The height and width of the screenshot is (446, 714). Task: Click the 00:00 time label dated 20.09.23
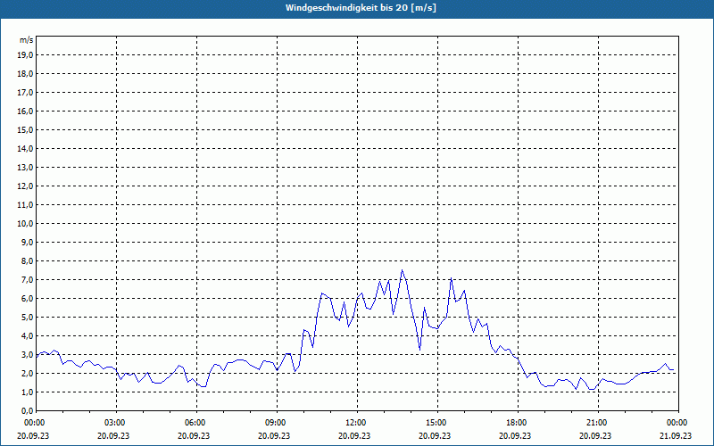pyautogui.click(x=34, y=423)
